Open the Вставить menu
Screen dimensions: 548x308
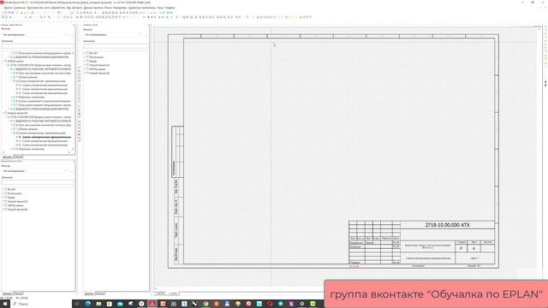click(x=77, y=8)
